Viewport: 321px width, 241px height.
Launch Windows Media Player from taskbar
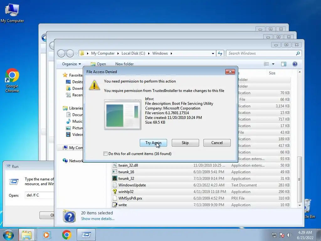tap(46, 235)
